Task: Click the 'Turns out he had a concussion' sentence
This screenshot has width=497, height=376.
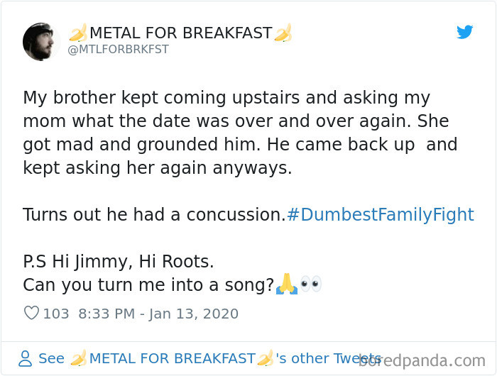Action: pyautogui.click(x=153, y=214)
